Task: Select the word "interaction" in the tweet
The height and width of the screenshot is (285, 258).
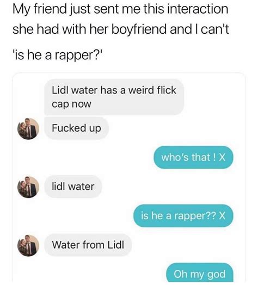Action: coord(198,9)
